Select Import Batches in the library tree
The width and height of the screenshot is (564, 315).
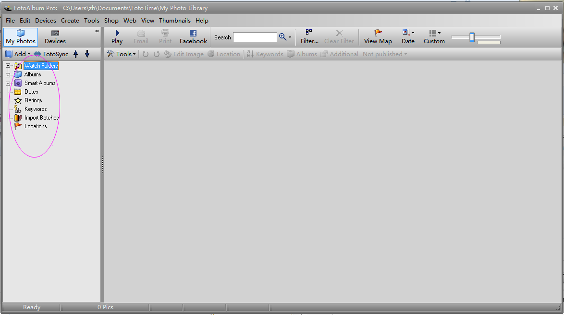41,118
